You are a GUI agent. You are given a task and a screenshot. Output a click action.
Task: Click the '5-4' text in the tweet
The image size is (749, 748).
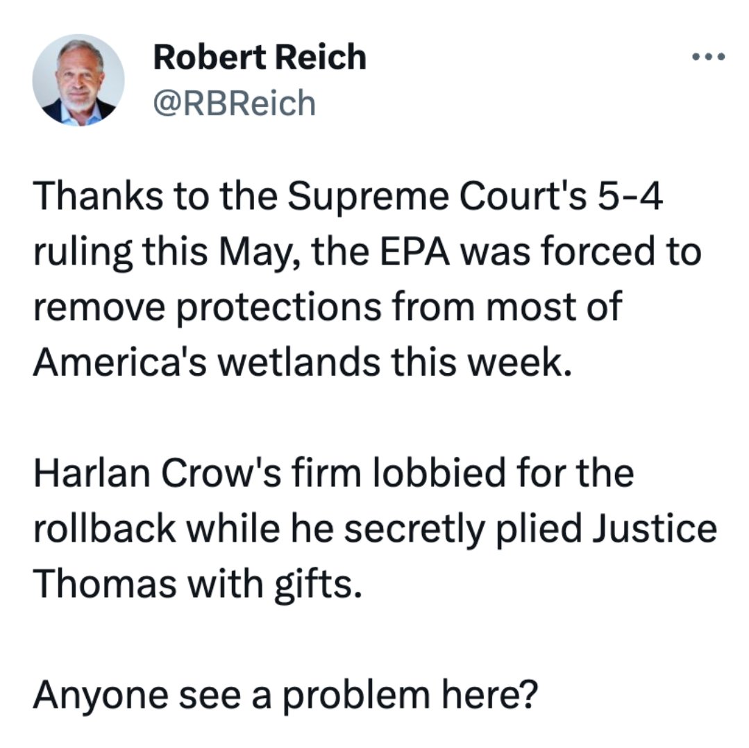click(x=630, y=197)
